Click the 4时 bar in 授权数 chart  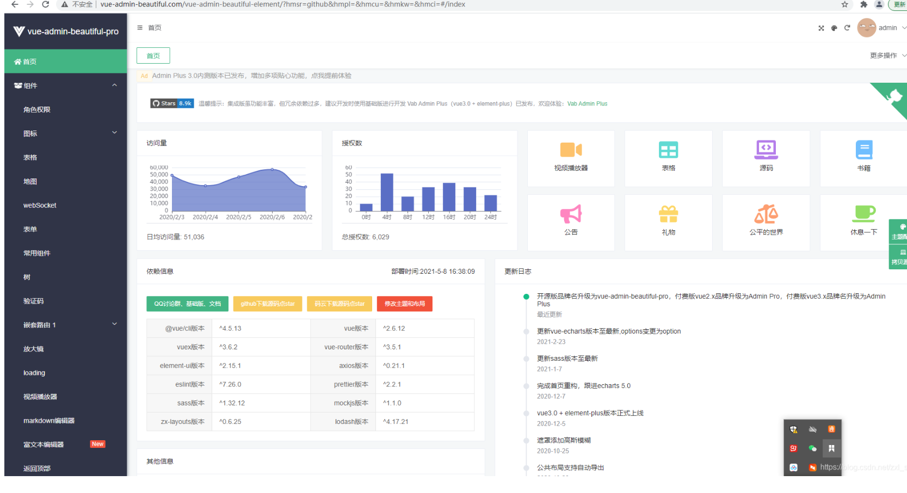click(x=387, y=192)
